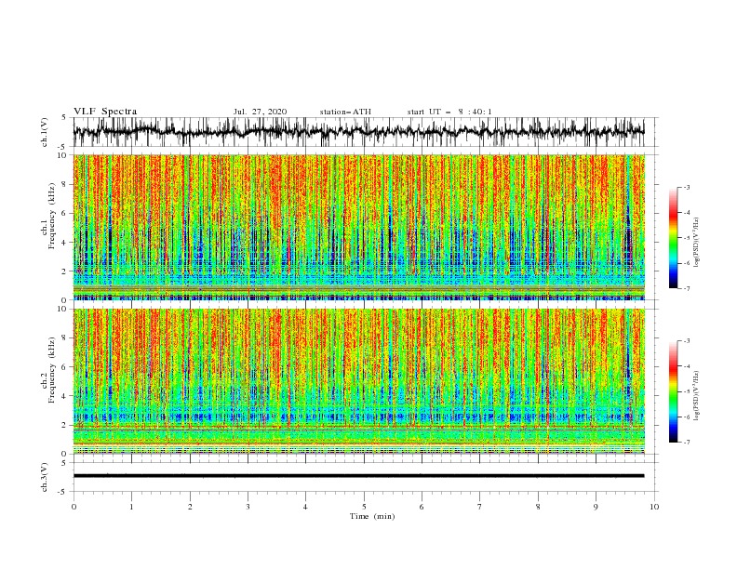Click the "VLF Spectra" plot title
This screenshot has height=569, width=737.
(x=105, y=112)
